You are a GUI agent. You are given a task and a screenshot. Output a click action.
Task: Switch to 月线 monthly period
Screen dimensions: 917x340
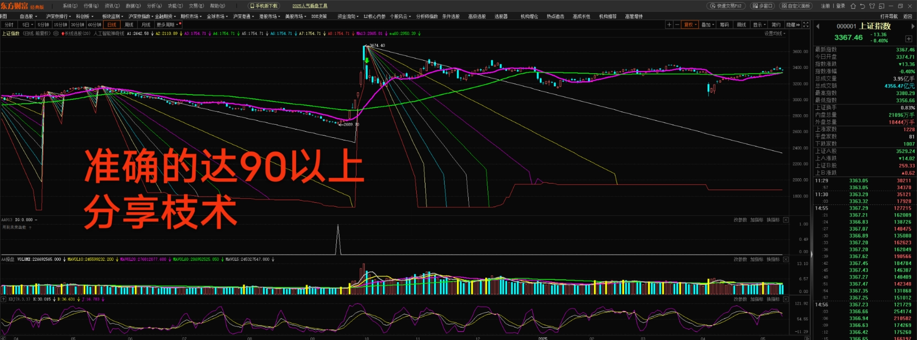click(x=146, y=25)
